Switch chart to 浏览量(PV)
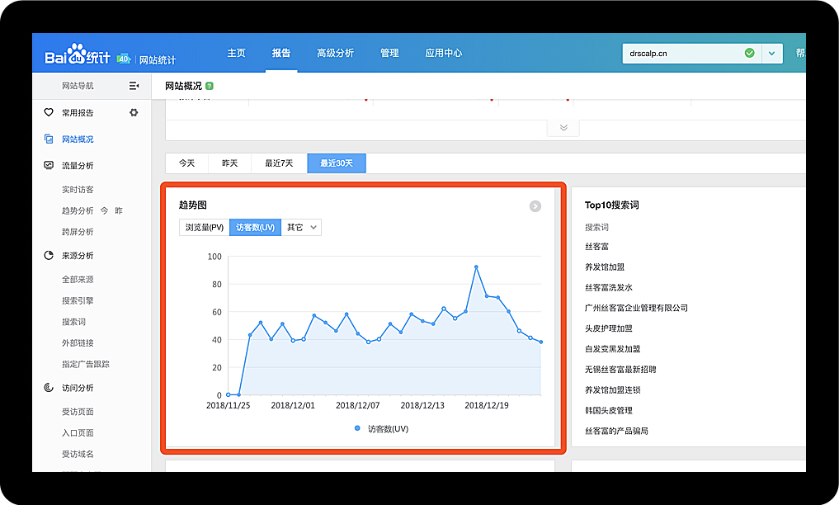The height and width of the screenshot is (505, 839). 204,227
